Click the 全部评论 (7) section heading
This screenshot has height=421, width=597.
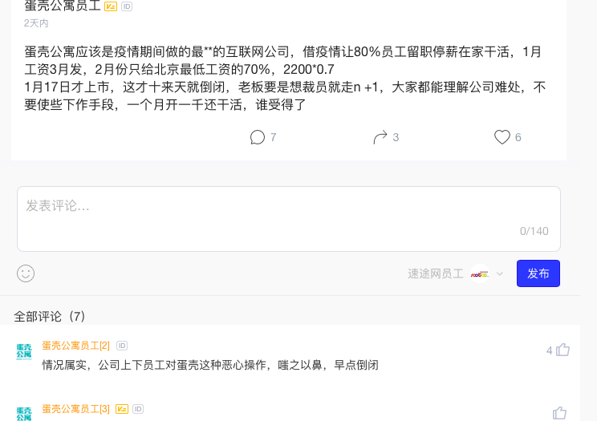click(50, 317)
